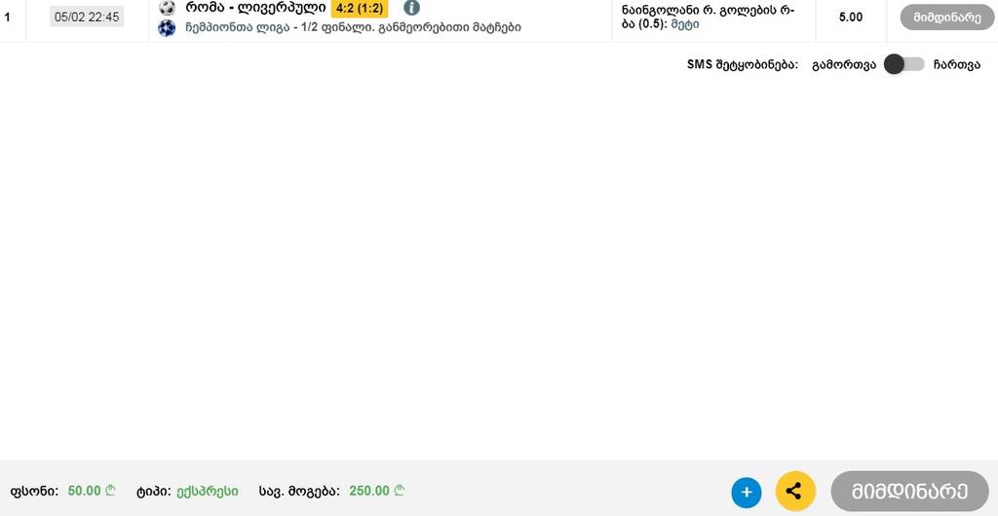This screenshot has width=998, height=516.
Task: Open match info icon beside score
Action: coord(412,8)
